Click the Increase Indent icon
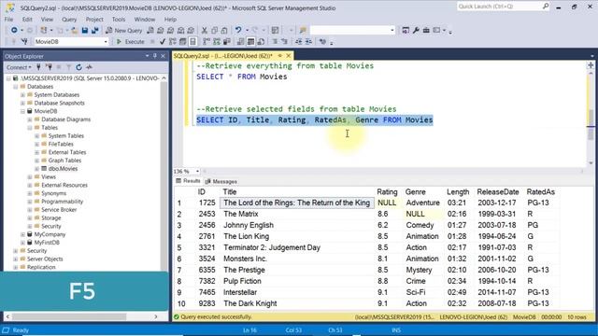Viewport: 598px width, 336px height. pyautogui.click(x=308, y=41)
